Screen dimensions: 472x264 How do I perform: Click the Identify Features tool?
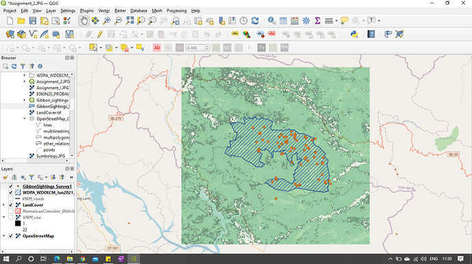[272, 20]
